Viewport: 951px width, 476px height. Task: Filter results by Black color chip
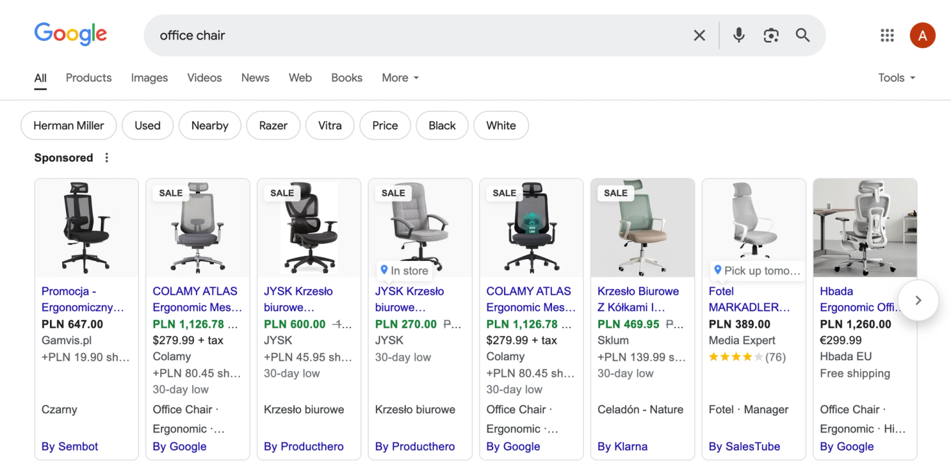tap(442, 126)
